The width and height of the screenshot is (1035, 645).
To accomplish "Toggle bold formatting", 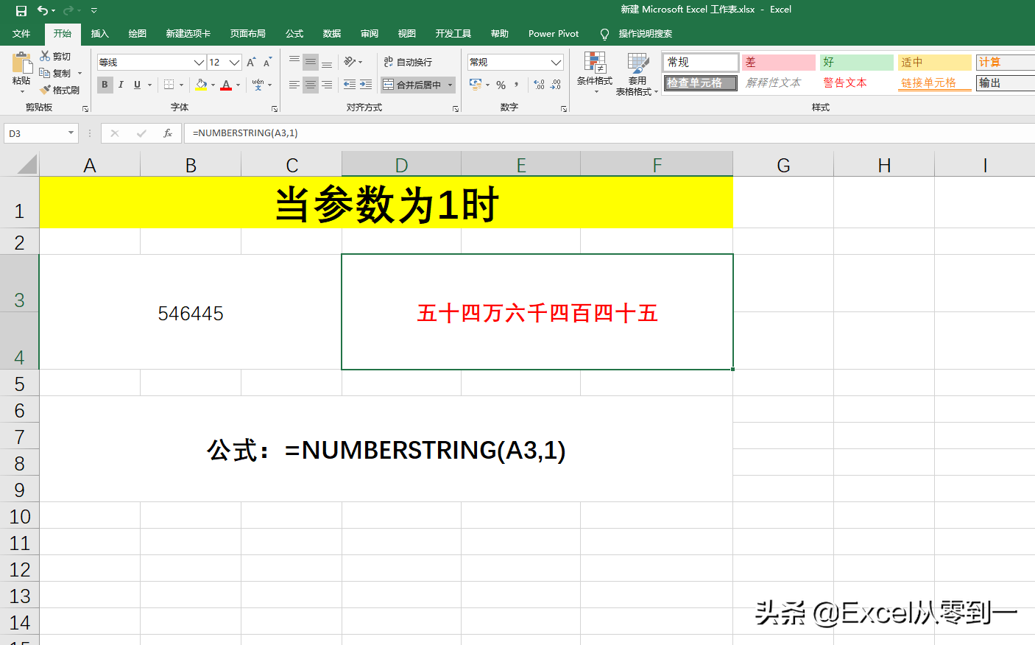I will (x=105, y=85).
